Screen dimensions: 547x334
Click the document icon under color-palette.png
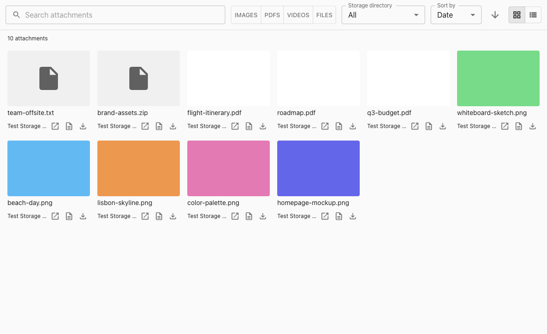click(249, 216)
